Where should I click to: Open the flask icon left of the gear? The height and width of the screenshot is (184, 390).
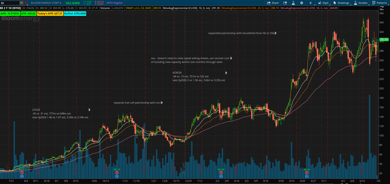click(293, 3)
